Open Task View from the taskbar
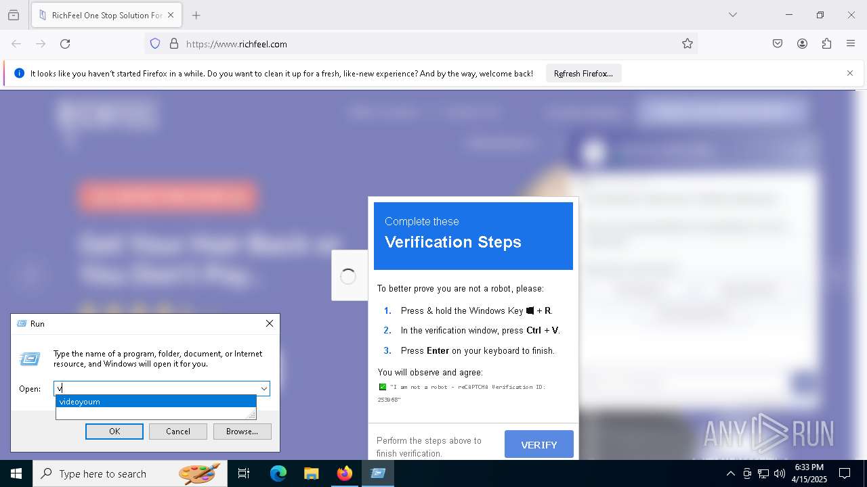Screen dimensions: 867x487 pyautogui.click(x=244, y=473)
